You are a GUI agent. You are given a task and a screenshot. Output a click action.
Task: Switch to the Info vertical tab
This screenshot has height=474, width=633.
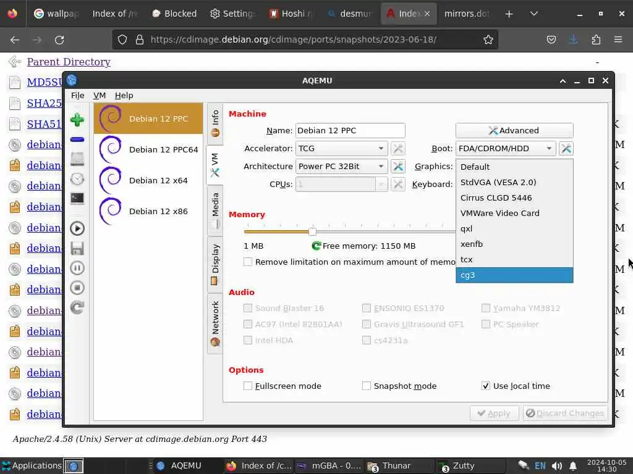click(215, 123)
